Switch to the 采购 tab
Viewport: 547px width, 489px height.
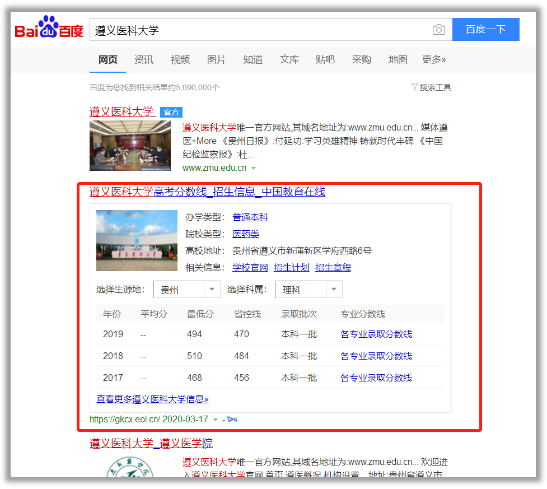tap(362, 60)
